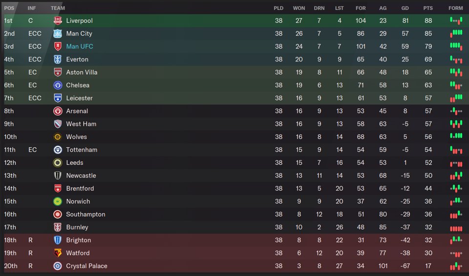469x276 pixels.
Task: Click the Man City club badge
Action: pos(58,34)
